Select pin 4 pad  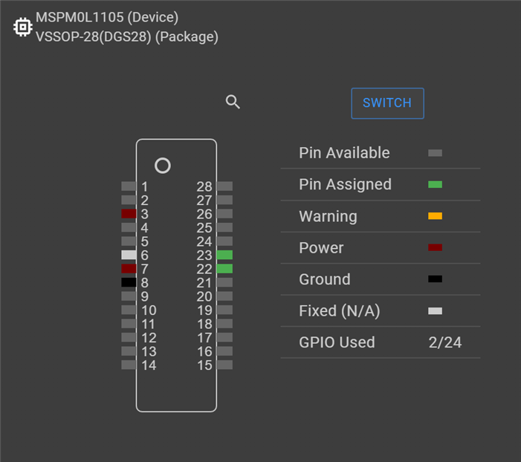point(129,227)
